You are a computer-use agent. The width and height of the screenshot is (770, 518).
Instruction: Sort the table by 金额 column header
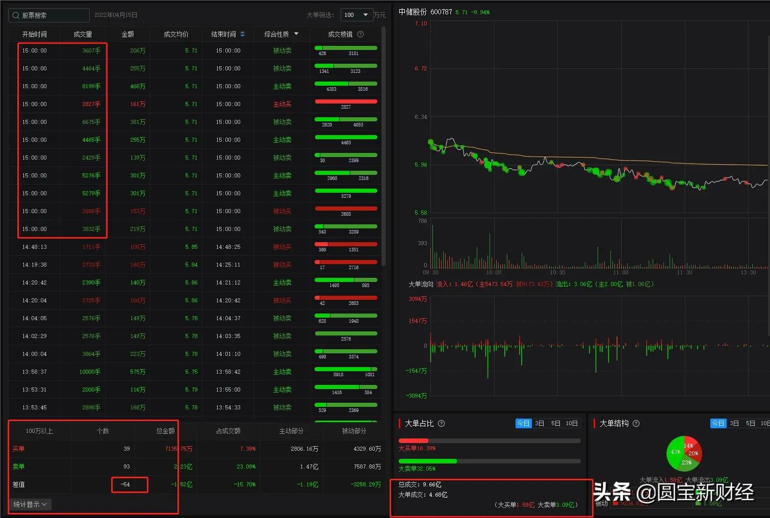[127, 34]
